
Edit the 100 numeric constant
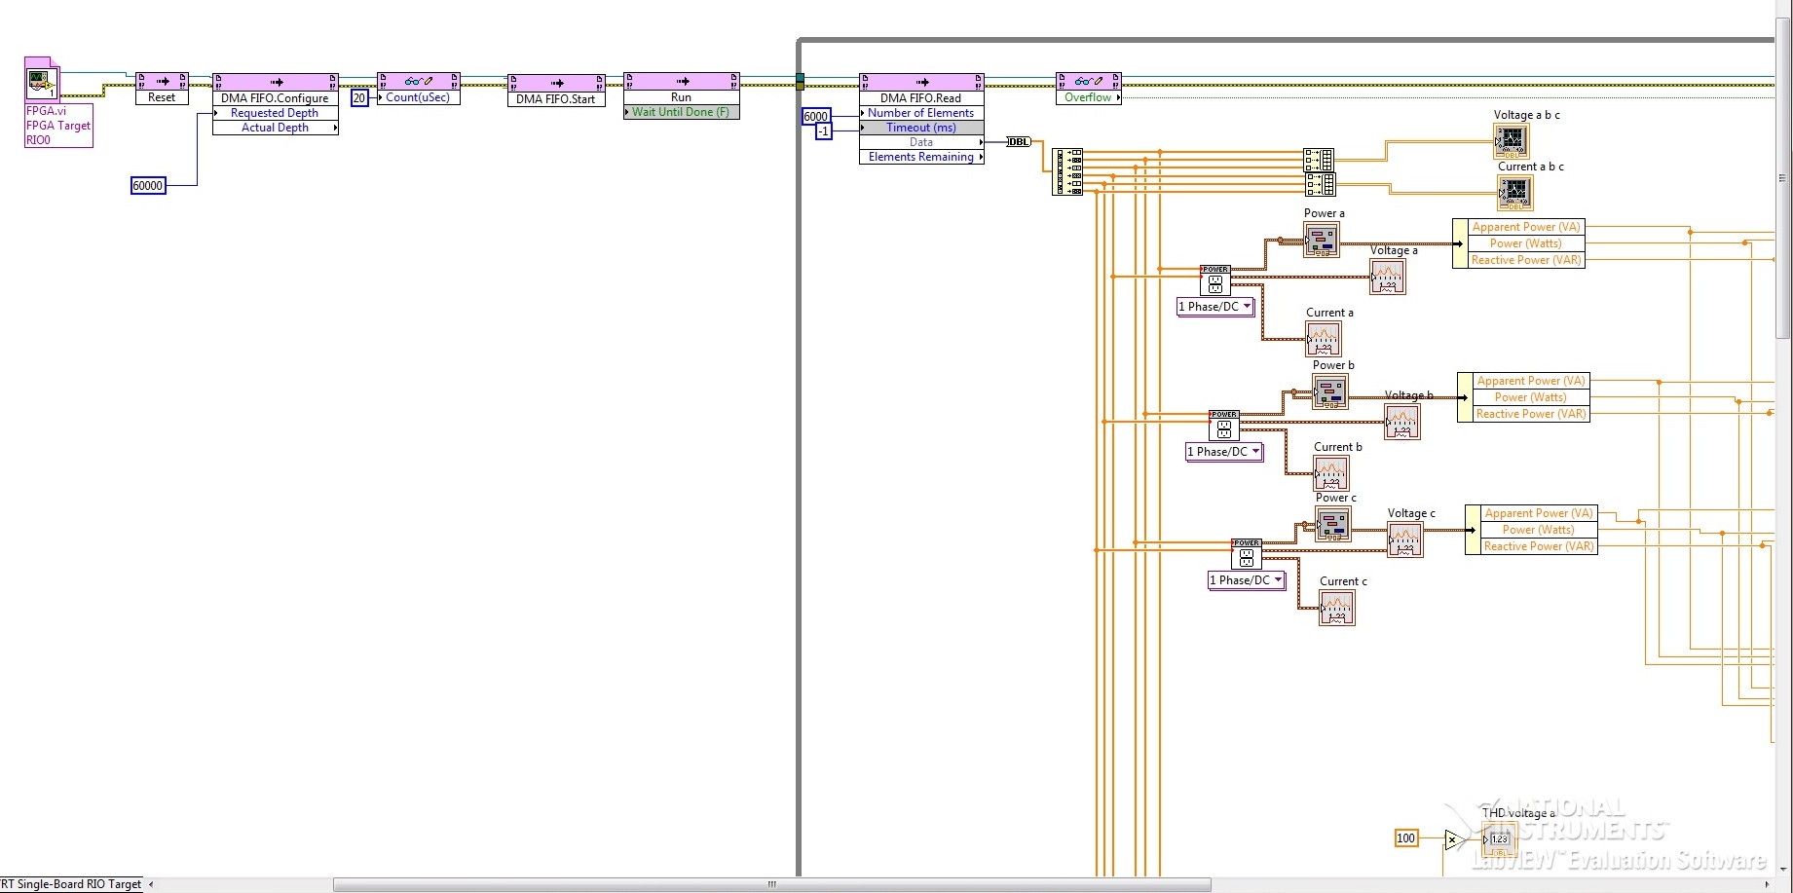[x=1406, y=838]
